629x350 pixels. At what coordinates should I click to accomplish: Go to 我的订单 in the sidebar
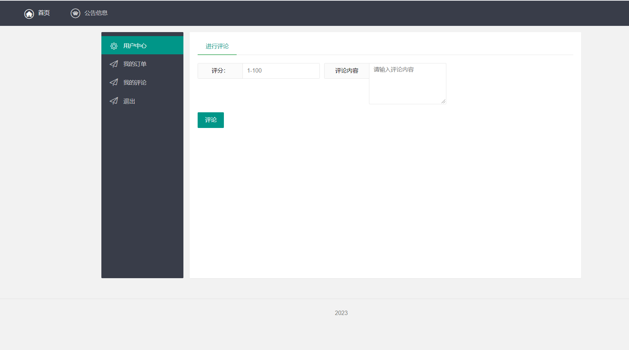pos(142,64)
